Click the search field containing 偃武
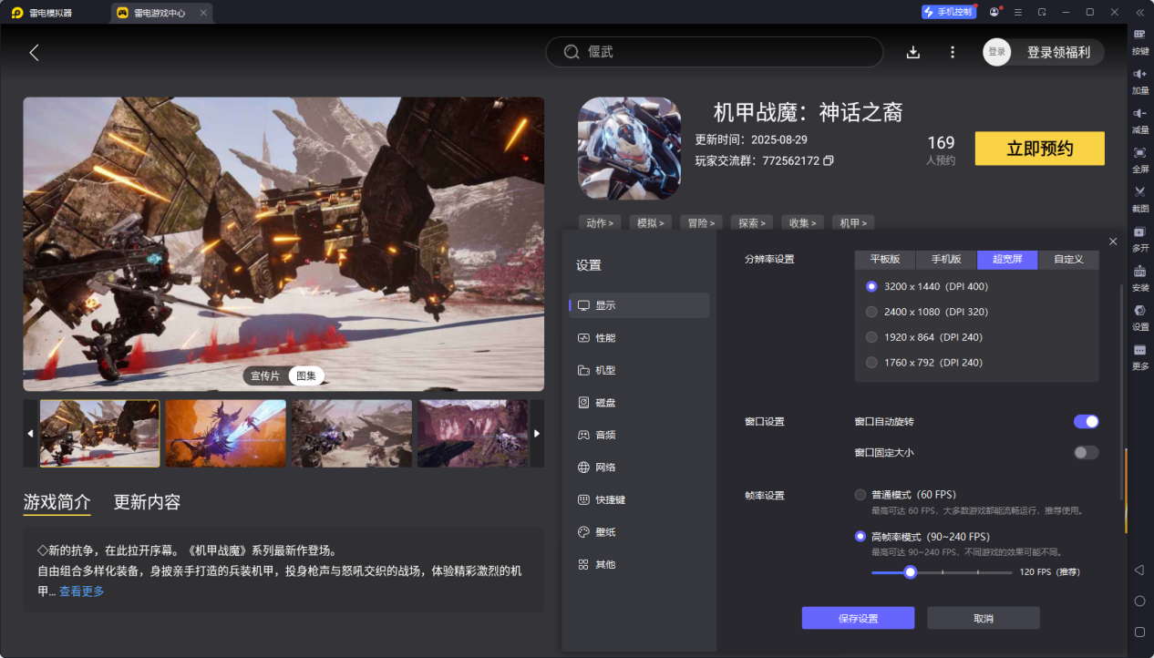The height and width of the screenshot is (658, 1154). tap(715, 52)
